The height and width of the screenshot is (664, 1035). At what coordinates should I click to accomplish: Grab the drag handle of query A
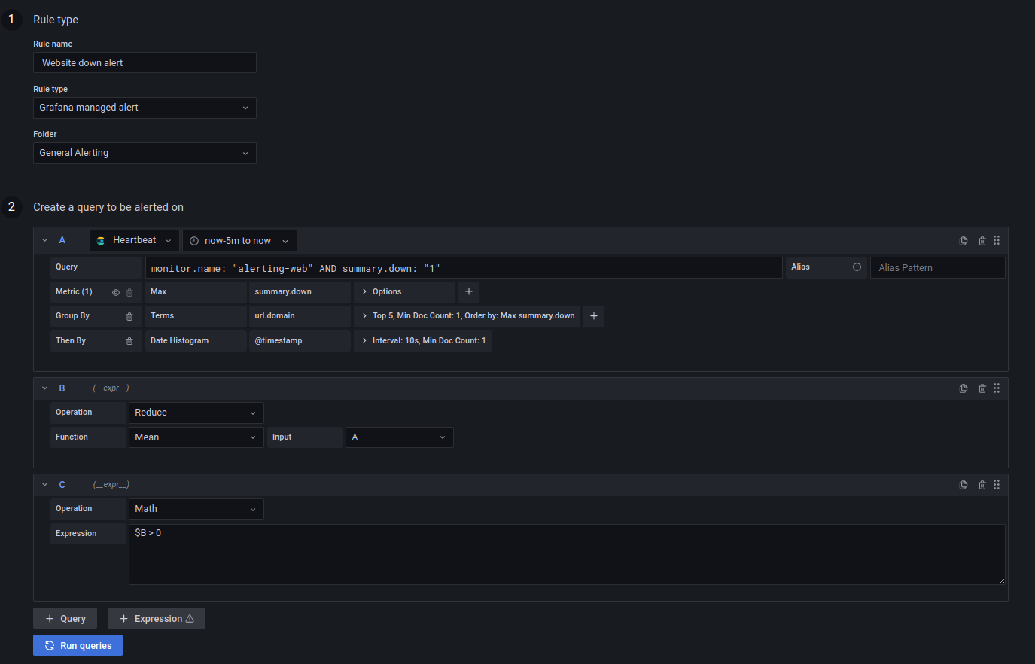click(997, 240)
